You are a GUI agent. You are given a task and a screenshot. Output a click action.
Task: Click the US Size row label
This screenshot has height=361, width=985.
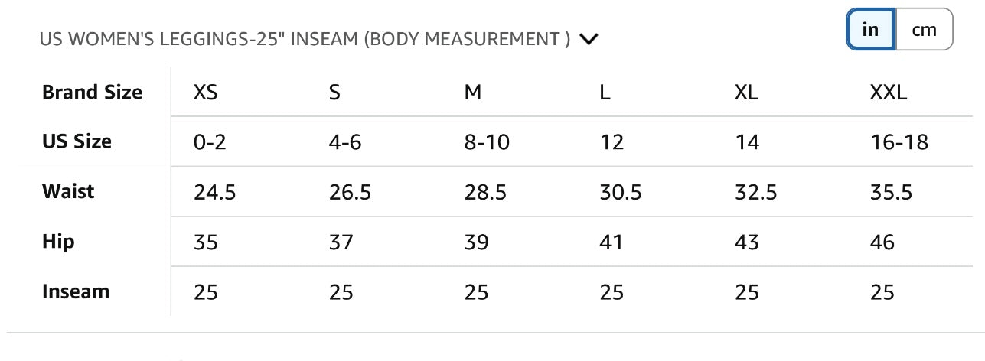click(x=77, y=141)
